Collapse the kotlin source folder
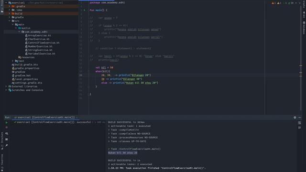The width and height of the screenshot is (306, 172). [16, 28]
